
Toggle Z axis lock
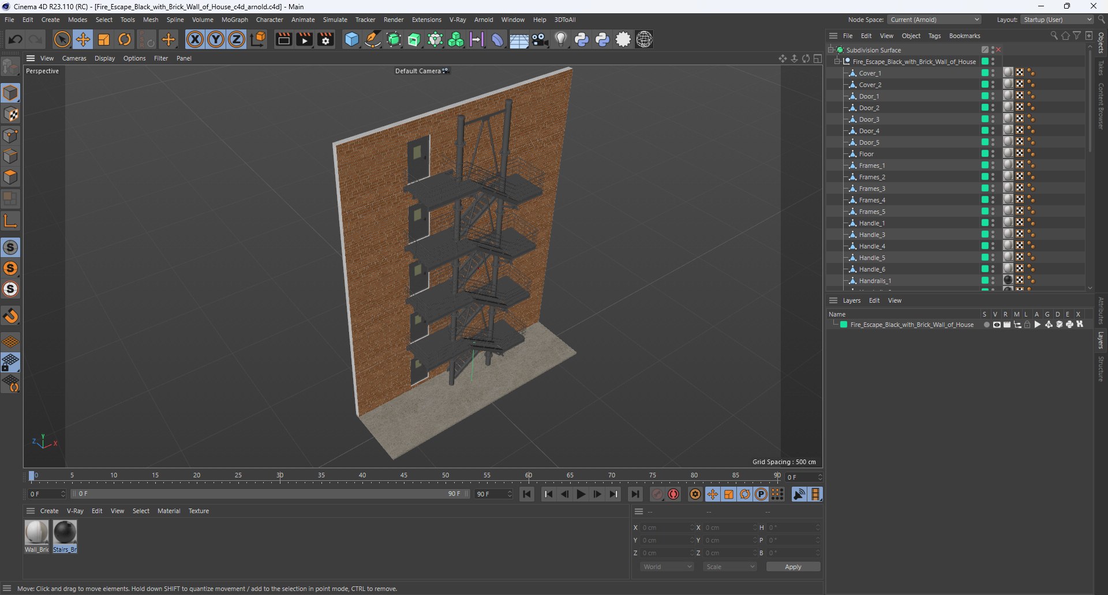click(237, 39)
